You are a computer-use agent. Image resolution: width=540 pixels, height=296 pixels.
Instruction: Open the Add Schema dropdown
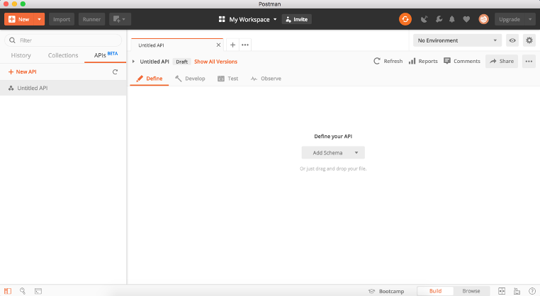click(x=333, y=152)
